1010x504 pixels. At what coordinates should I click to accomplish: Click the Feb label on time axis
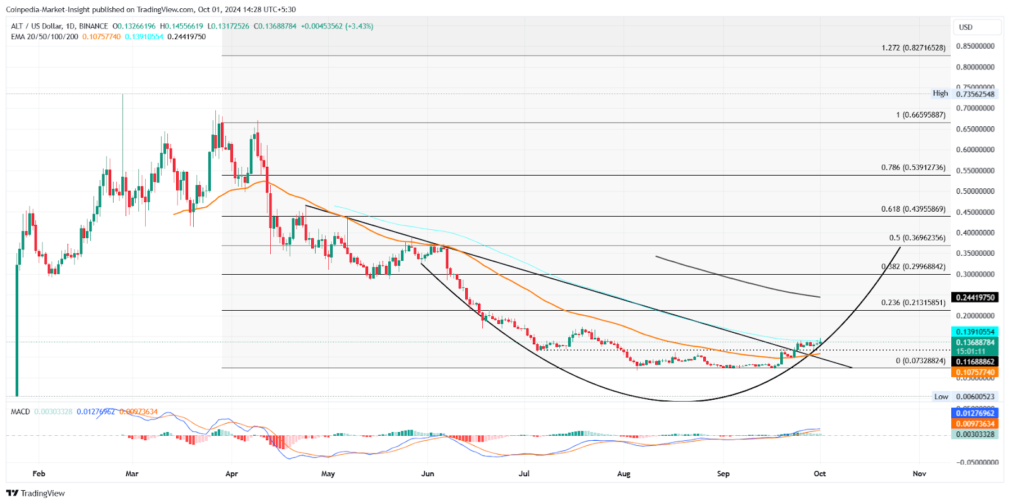pyautogui.click(x=39, y=474)
